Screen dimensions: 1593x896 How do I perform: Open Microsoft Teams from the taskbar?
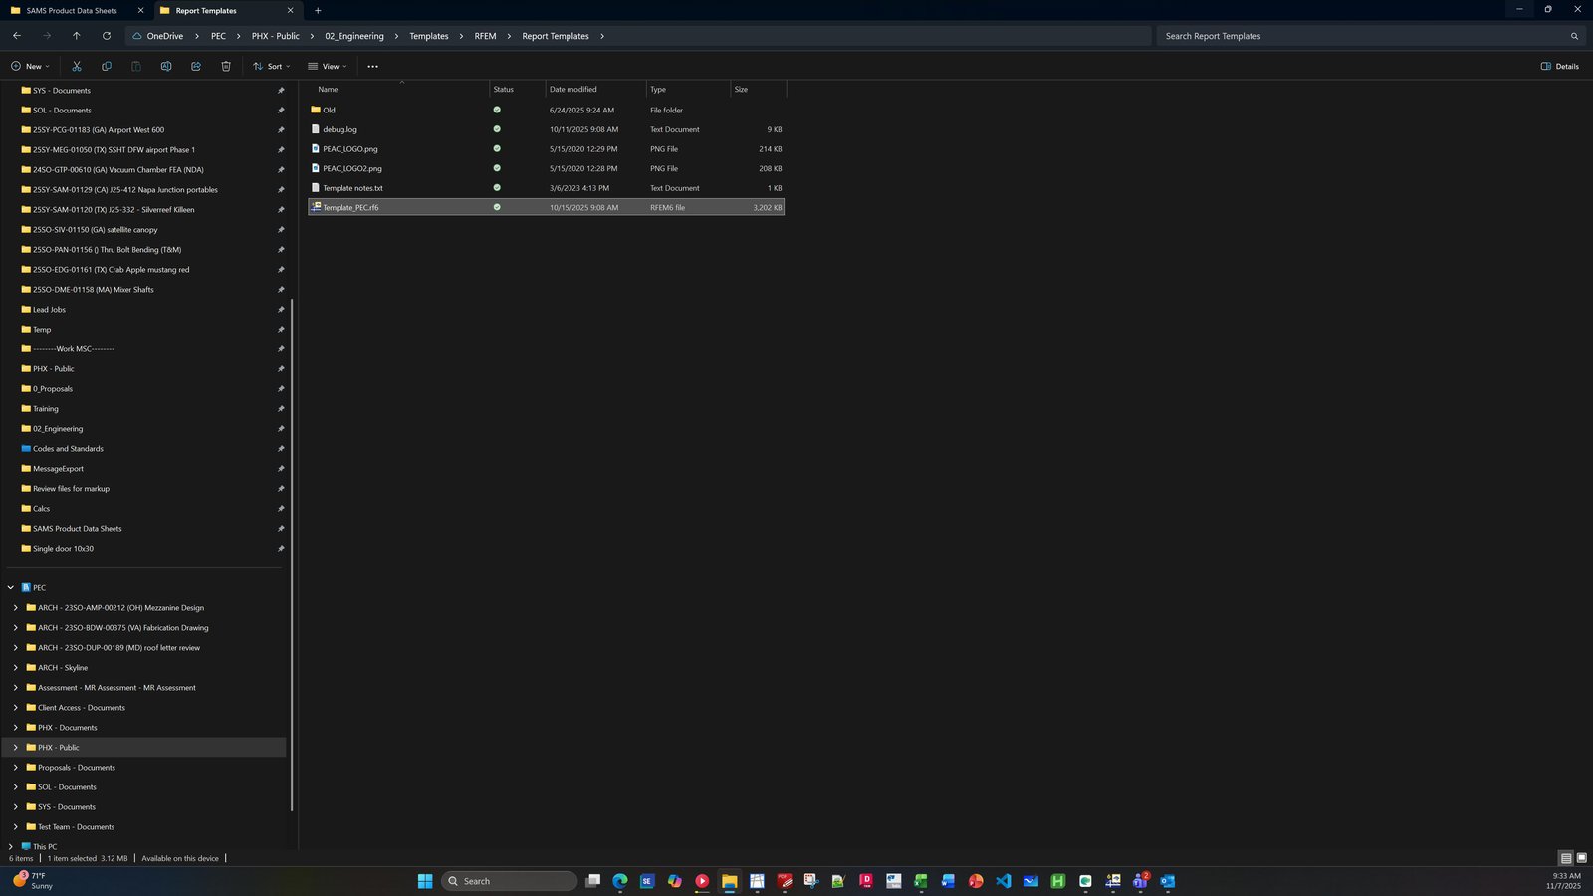point(1140,881)
